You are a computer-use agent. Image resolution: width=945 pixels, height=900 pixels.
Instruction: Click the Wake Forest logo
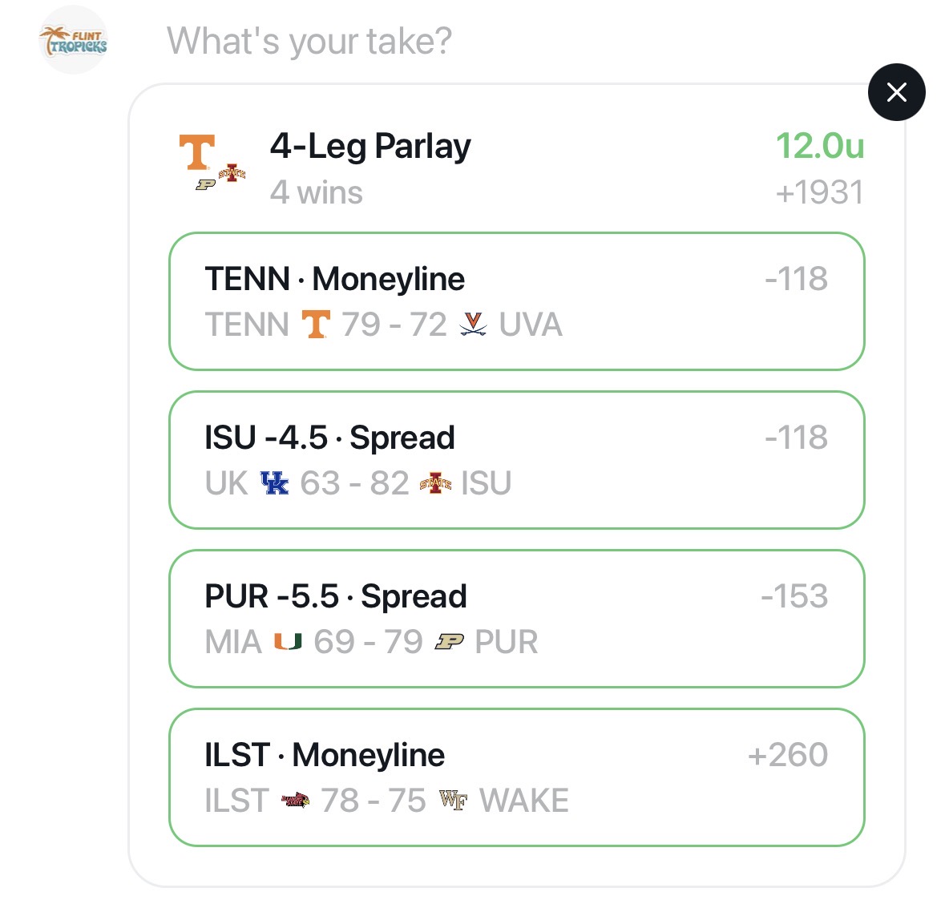pyautogui.click(x=453, y=800)
